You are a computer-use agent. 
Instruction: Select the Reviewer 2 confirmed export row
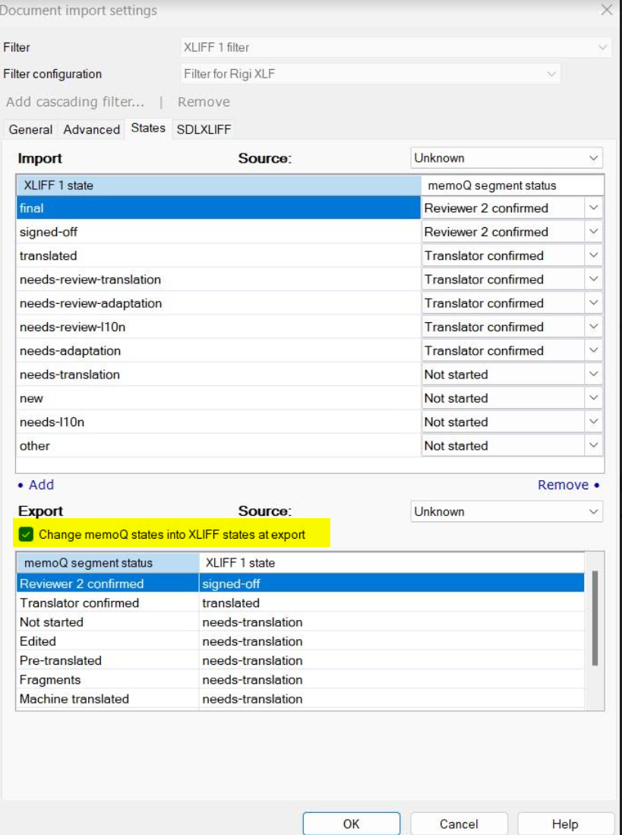pos(301,584)
